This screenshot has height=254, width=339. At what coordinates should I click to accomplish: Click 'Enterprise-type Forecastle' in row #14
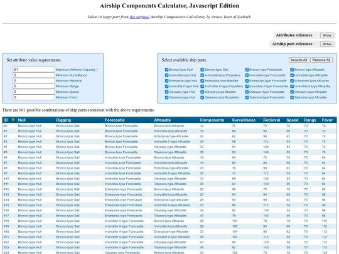(x=123, y=200)
